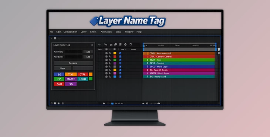
Task: Select the CTPL Comero Control layer bar
Action: (179, 57)
